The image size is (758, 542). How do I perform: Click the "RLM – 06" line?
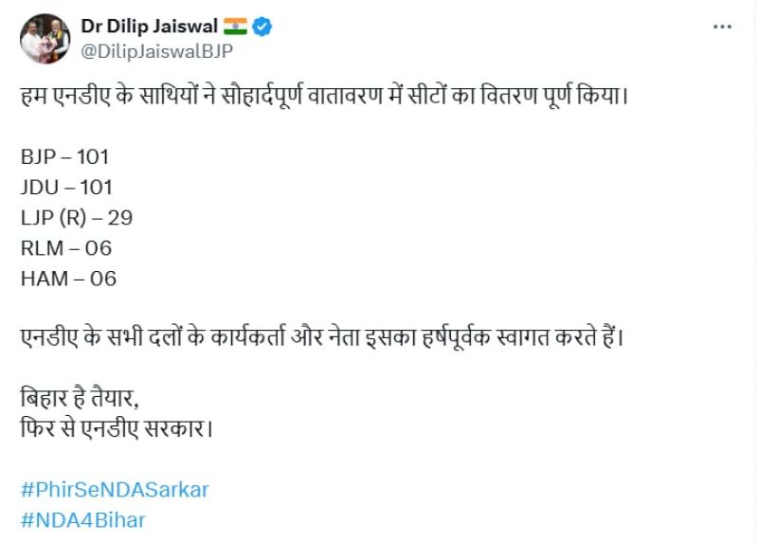click(x=65, y=247)
